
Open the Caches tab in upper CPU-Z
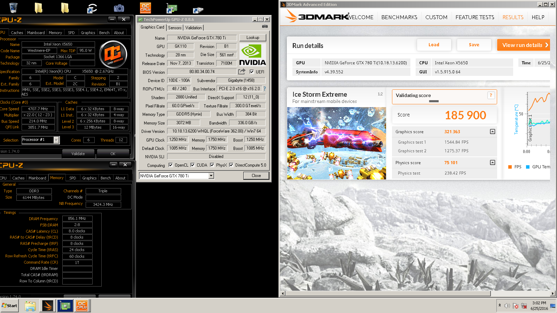point(17,33)
